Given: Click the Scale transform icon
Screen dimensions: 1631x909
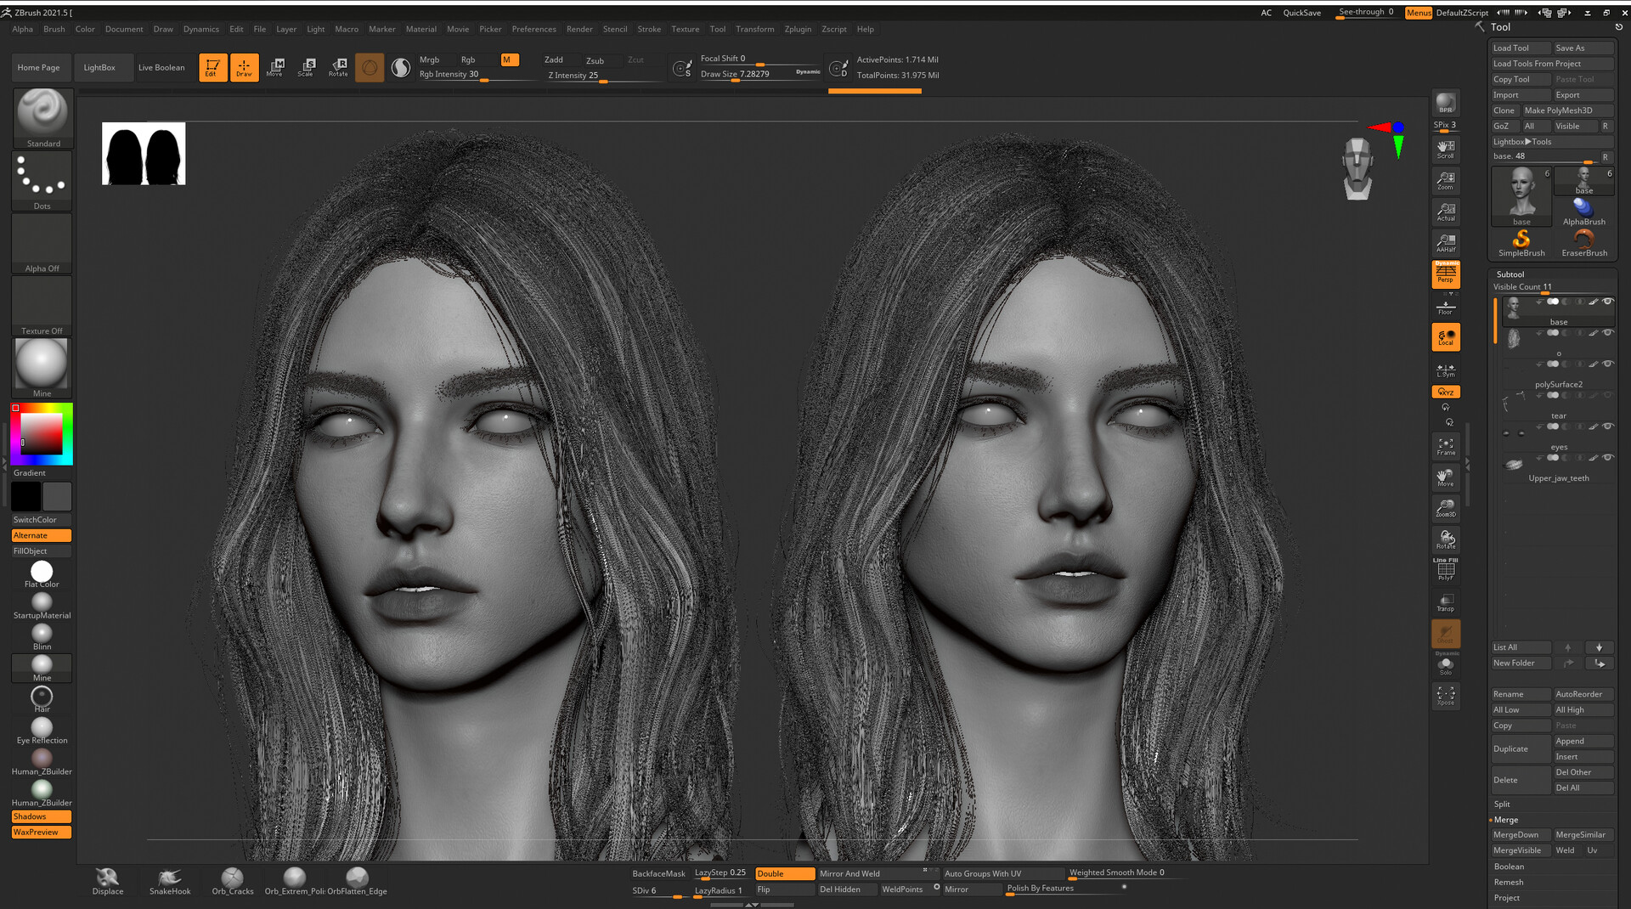Looking at the screenshot, I should point(306,67).
